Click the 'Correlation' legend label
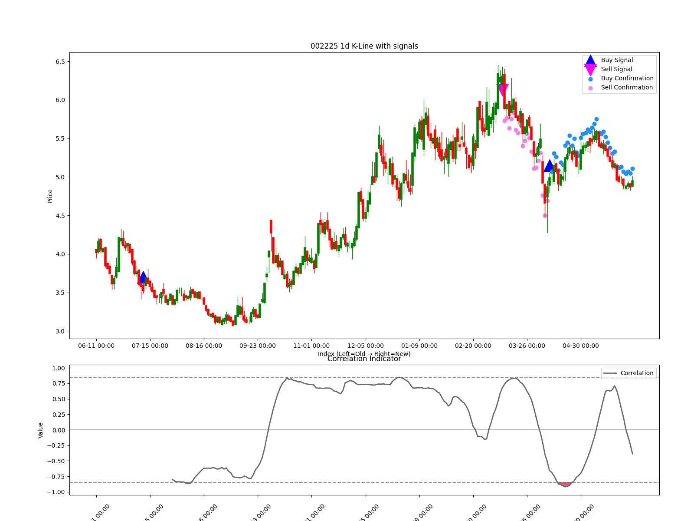The image size is (694, 521). coord(637,373)
